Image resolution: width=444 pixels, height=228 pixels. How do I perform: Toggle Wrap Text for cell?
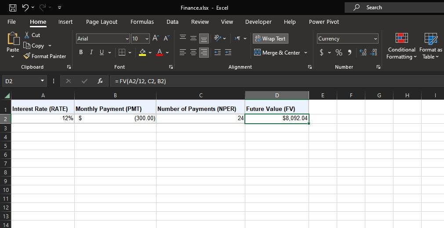point(270,39)
